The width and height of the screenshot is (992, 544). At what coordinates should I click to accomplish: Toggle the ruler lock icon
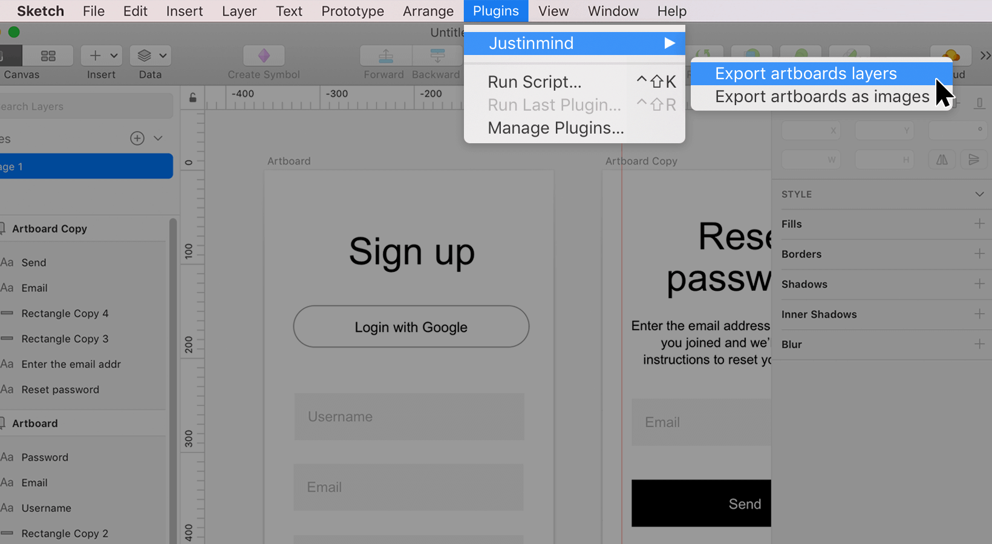point(192,97)
